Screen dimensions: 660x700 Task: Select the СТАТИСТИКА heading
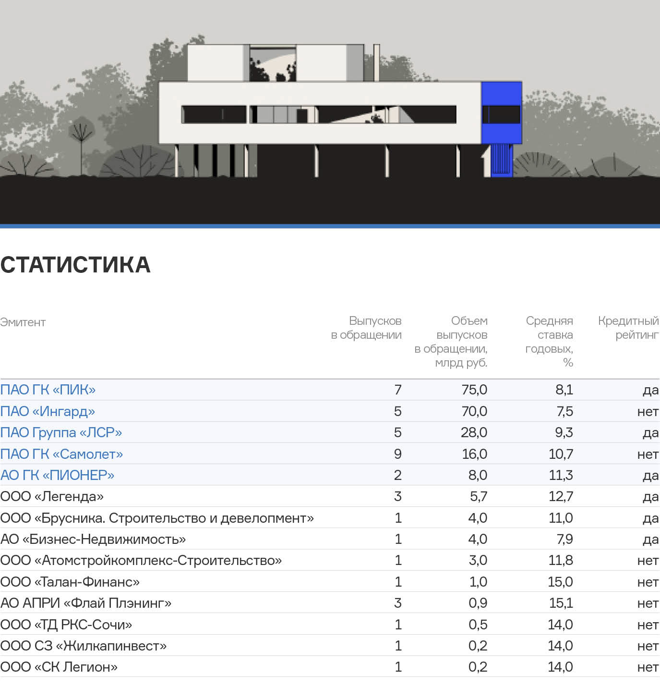tap(75, 265)
